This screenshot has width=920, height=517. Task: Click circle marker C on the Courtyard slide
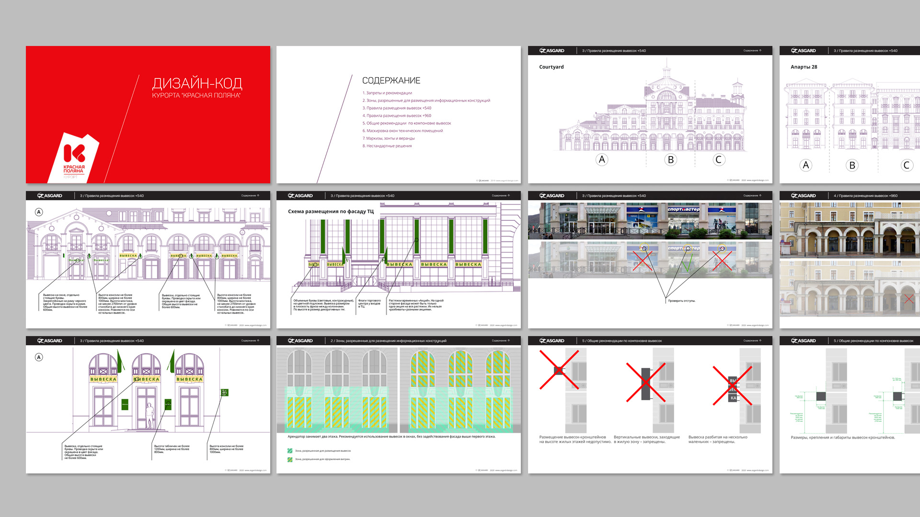pos(718,160)
